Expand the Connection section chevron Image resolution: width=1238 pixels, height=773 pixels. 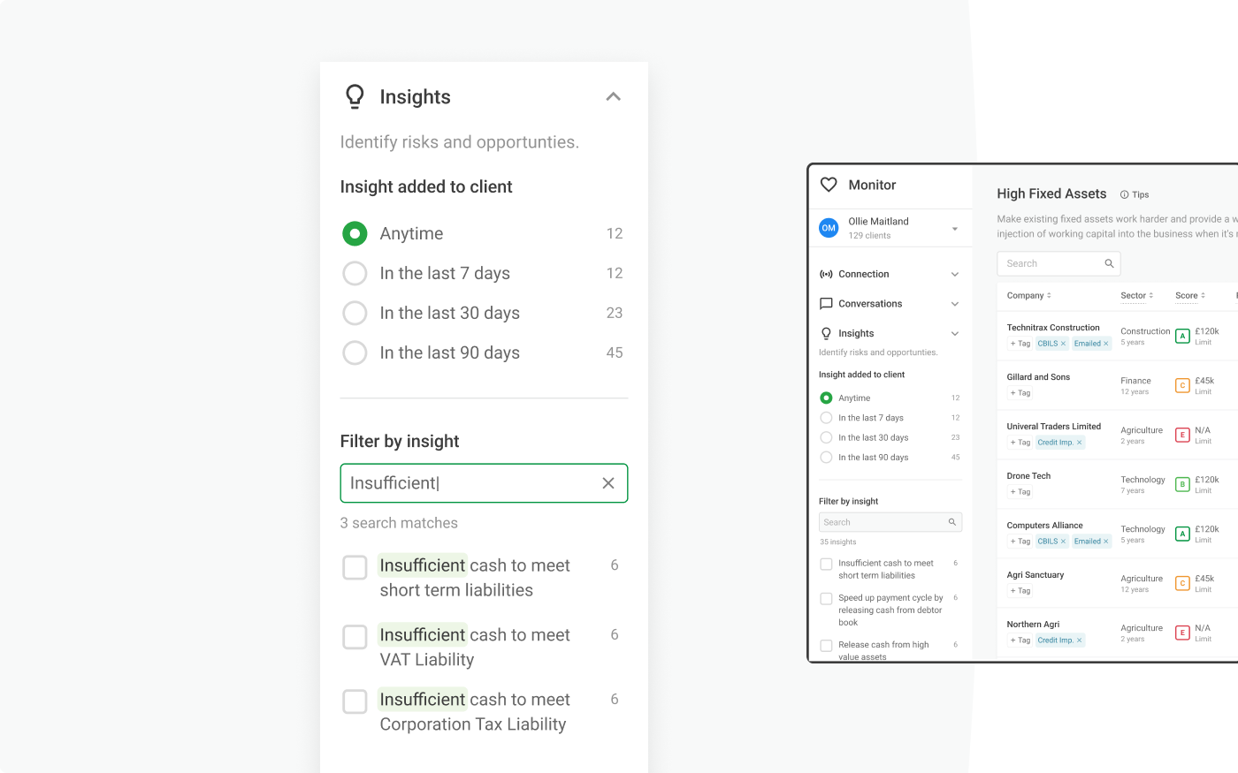[955, 275]
